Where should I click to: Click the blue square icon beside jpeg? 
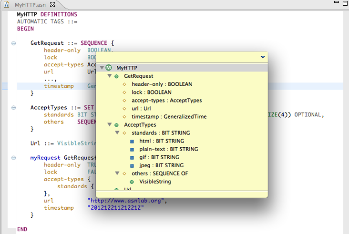click(x=132, y=165)
